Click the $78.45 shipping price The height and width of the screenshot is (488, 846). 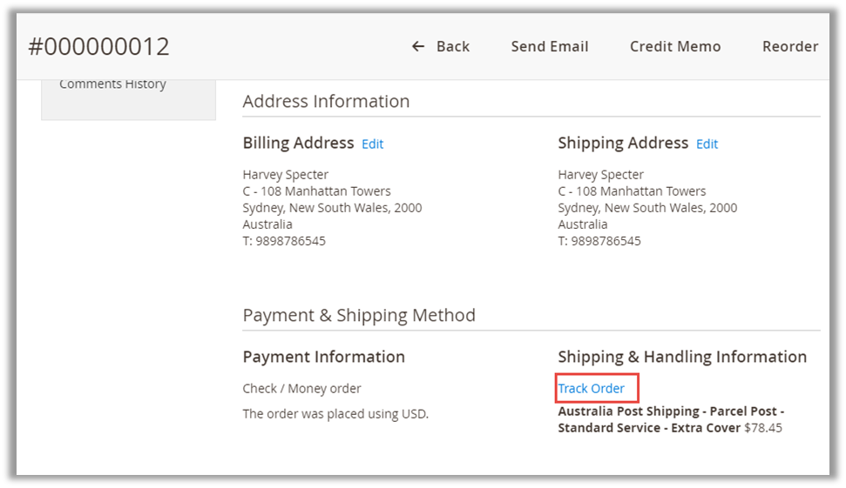point(763,428)
